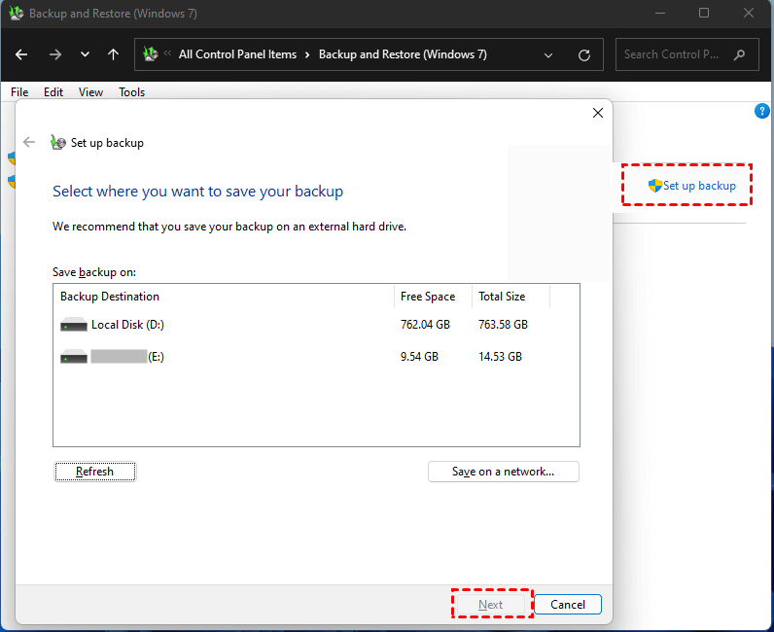Click the Next button
The height and width of the screenshot is (632, 774).
pyautogui.click(x=491, y=605)
